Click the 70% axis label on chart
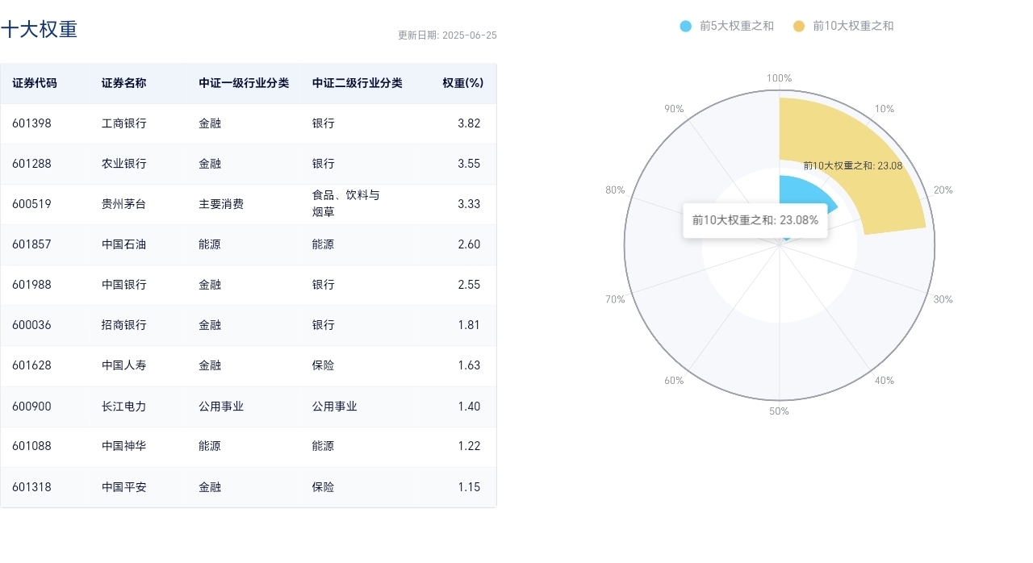This screenshot has height=563, width=1033. 615,299
